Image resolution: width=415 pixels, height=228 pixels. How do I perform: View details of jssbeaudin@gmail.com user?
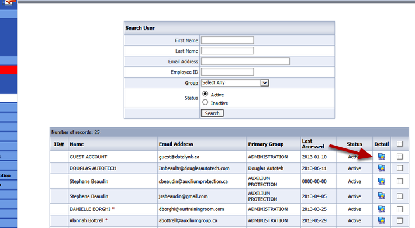click(381, 196)
